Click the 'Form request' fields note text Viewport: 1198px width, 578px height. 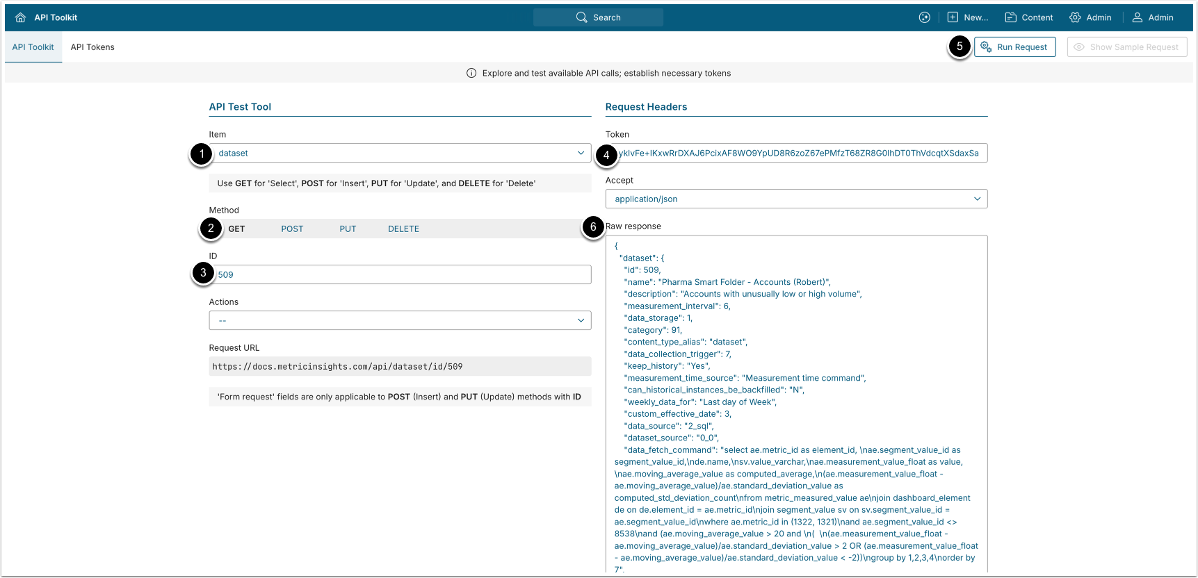tap(399, 397)
